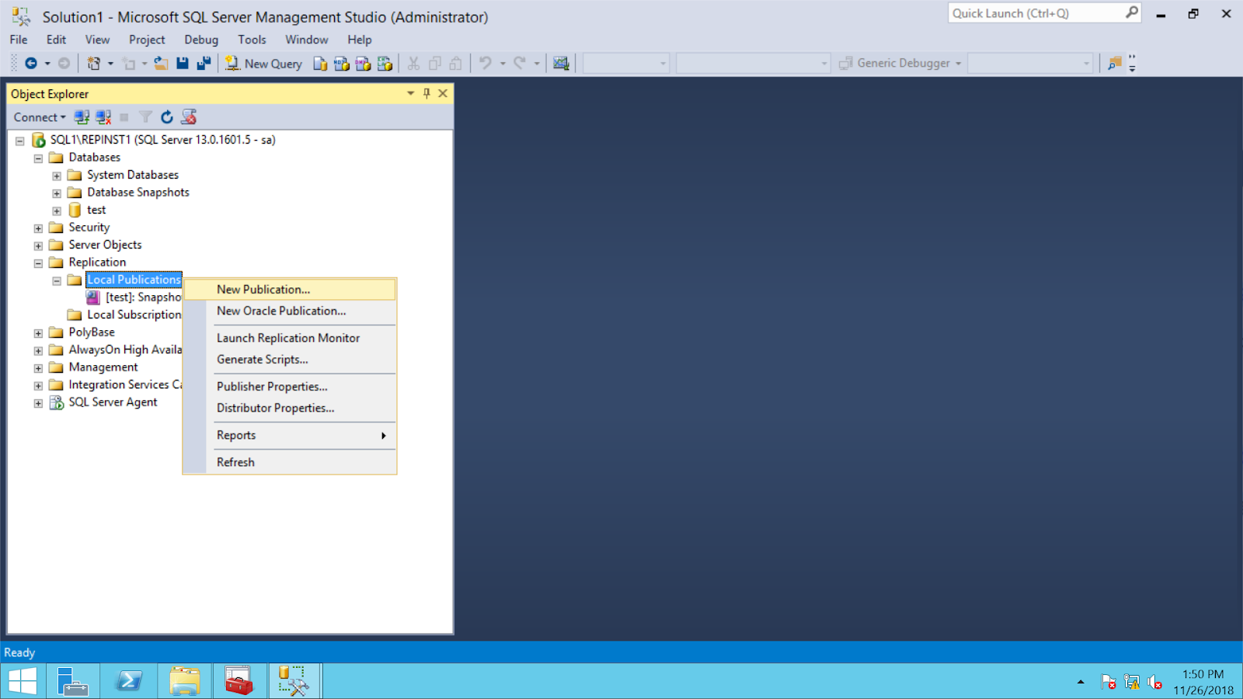Disconnect from the current server
This screenshot has height=699, width=1243.
103,116
